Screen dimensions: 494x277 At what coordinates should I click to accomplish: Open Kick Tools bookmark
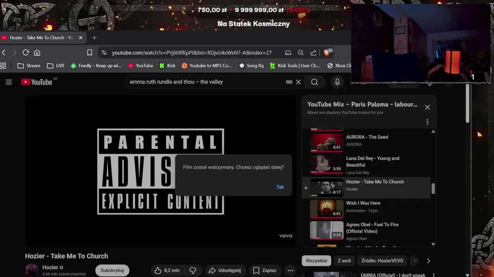pyautogui.click(x=295, y=66)
